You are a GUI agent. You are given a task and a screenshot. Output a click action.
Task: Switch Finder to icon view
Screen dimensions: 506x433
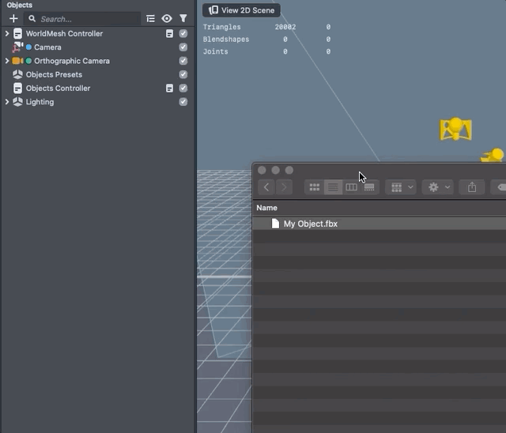(x=315, y=187)
